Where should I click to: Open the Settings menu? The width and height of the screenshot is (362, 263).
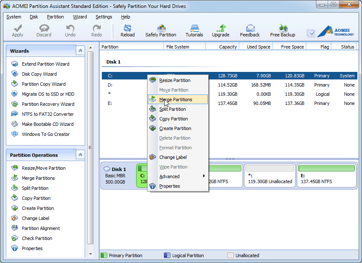coord(103,17)
